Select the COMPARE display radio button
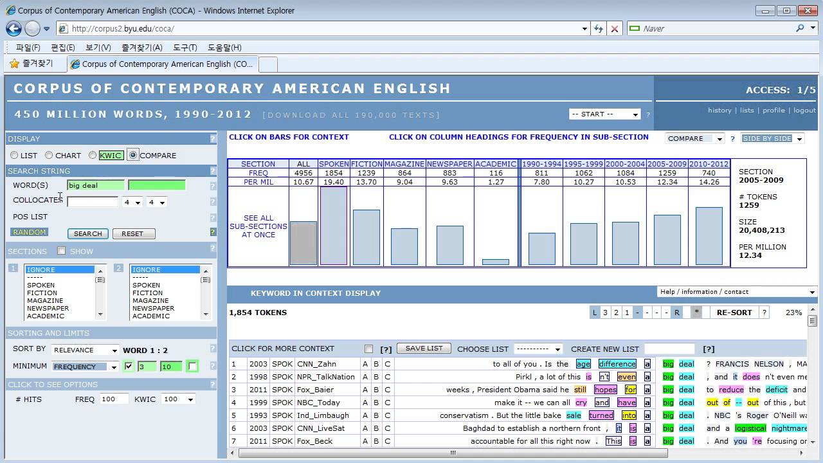Screen dimensions: 823x463 pos(133,155)
